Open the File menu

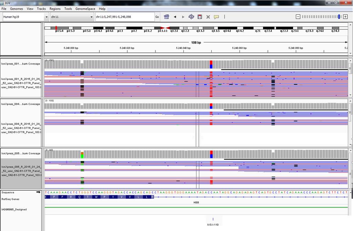(4, 9)
